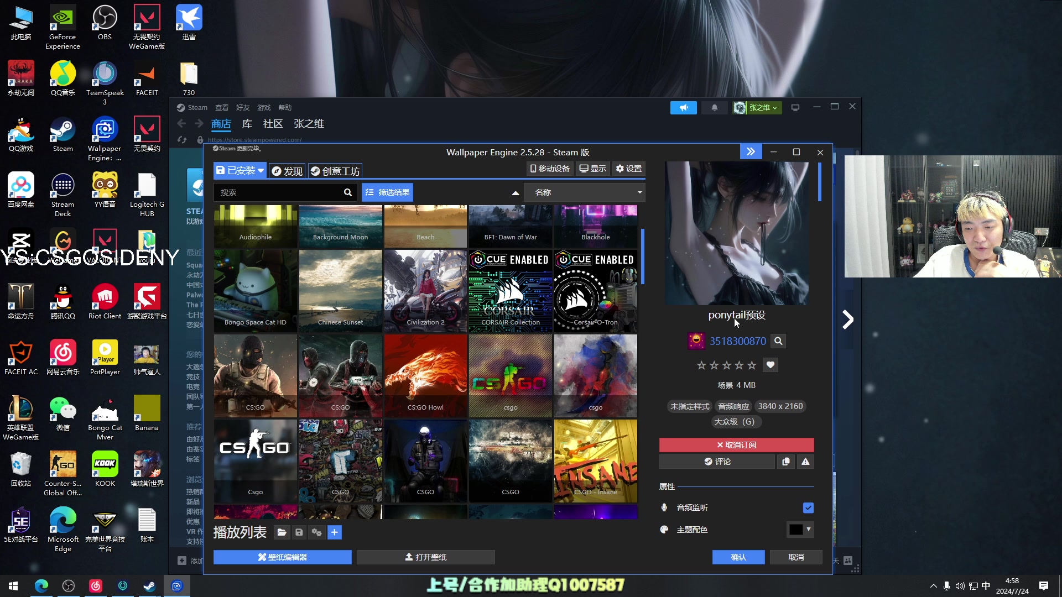Click the 3840 x 2160 resolution tag

coord(780,406)
